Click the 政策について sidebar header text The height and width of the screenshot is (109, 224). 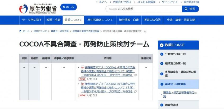175,45
